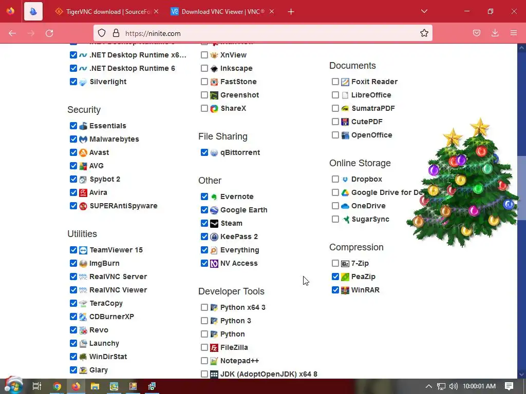
Task: Check the SugarSync checkbox
Action: tap(335, 219)
